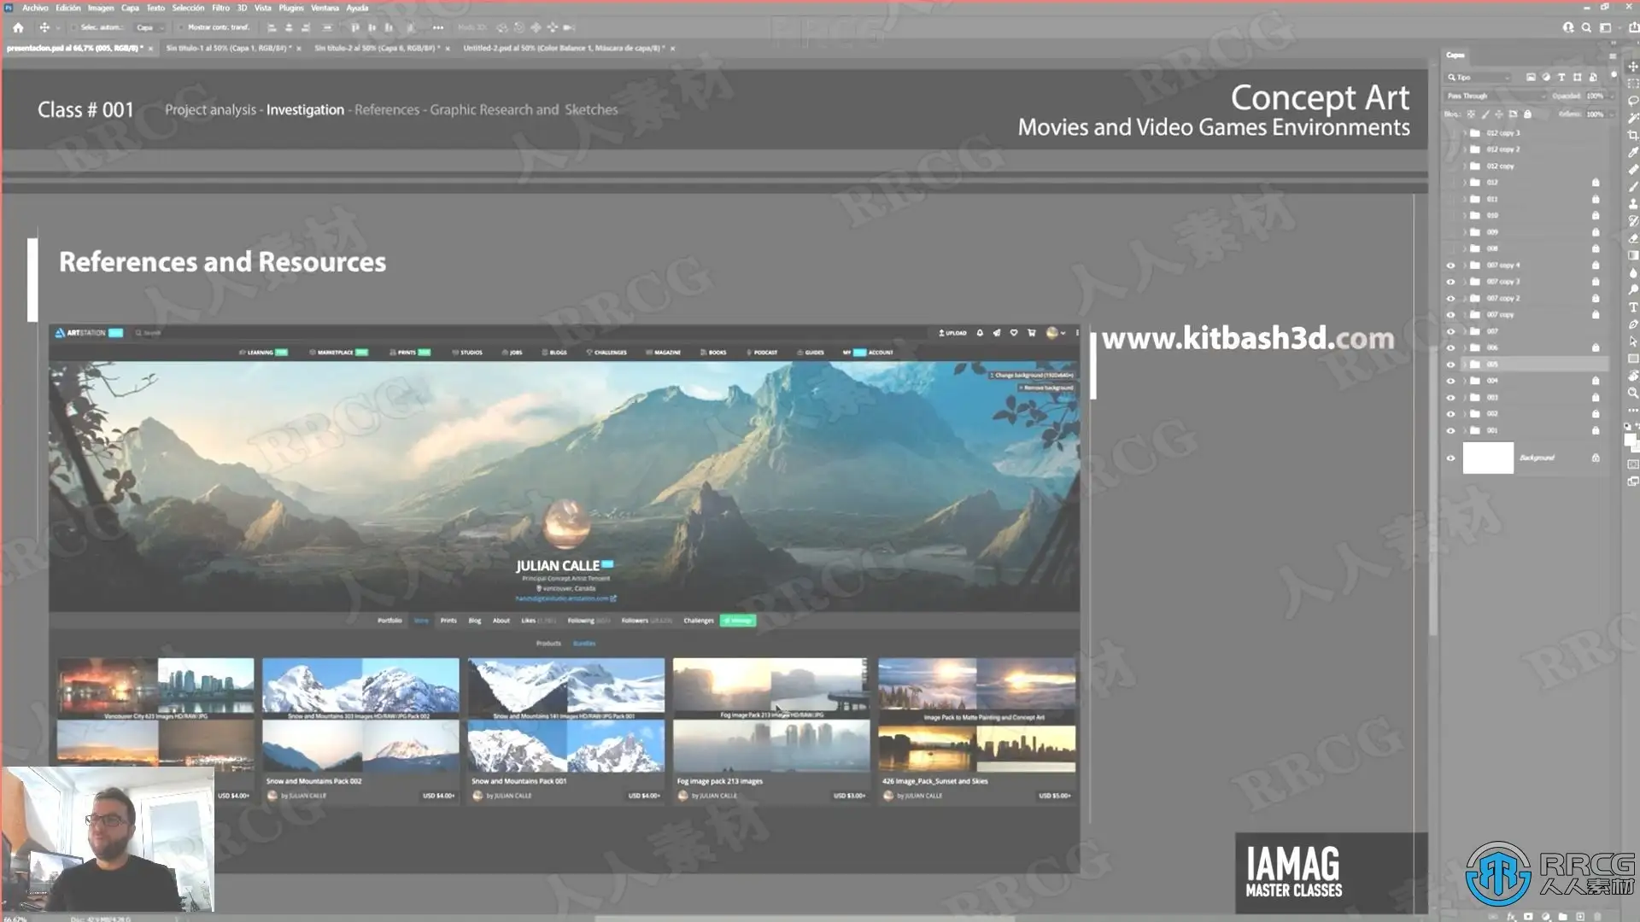Open the Edición menu
This screenshot has height=922, width=1640.
(x=68, y=8)
